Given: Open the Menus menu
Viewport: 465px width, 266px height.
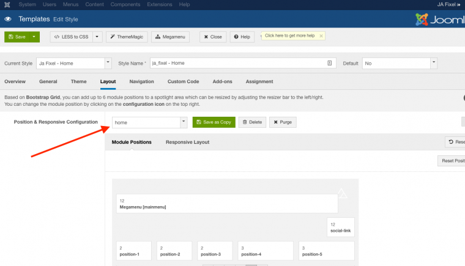Looking at the screenshot, I should coord(70,4).
